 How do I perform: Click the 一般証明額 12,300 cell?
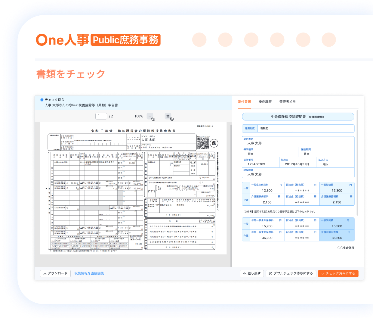[337, 188]
